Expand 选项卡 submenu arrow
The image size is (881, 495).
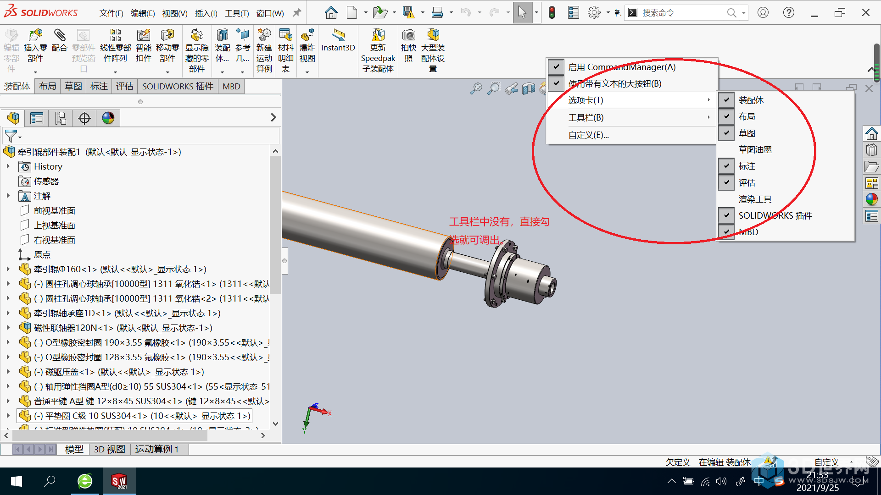(x=711, y=100)
